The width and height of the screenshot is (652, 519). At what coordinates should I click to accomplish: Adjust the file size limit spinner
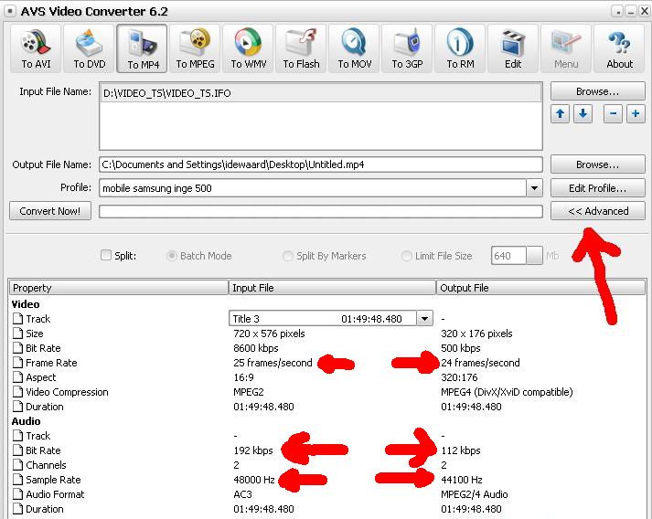[535, 256]
